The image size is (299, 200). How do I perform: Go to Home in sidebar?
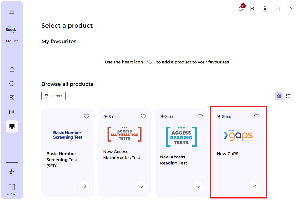tap(12, 69)
